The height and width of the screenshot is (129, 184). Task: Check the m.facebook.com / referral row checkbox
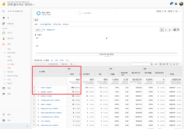(34, 117)
